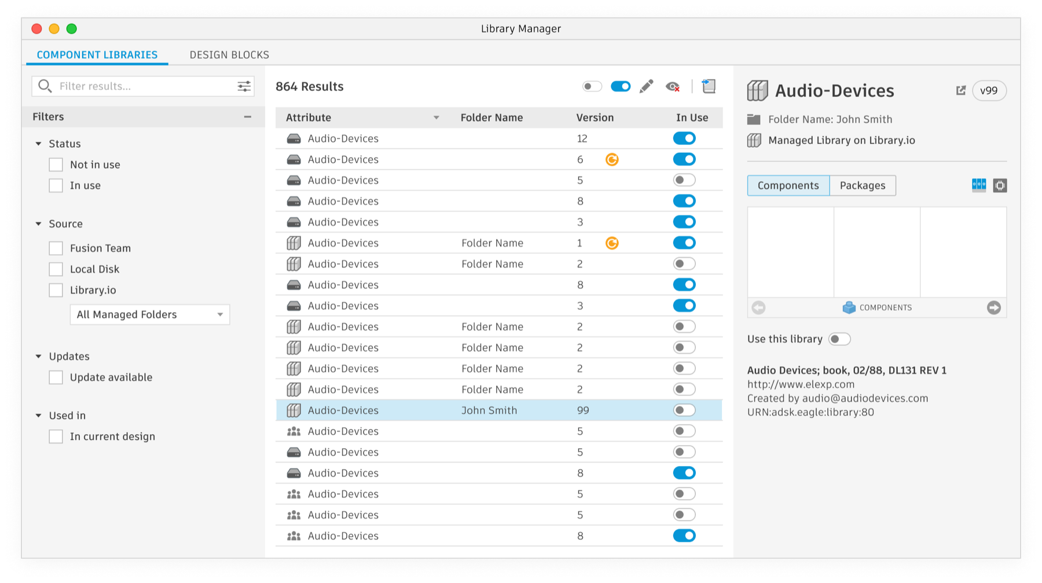Viewport: 1042px width, 583px height.
Task: Check the Update available checkbox
Action: pyautogui.click(x=56, y=377)
